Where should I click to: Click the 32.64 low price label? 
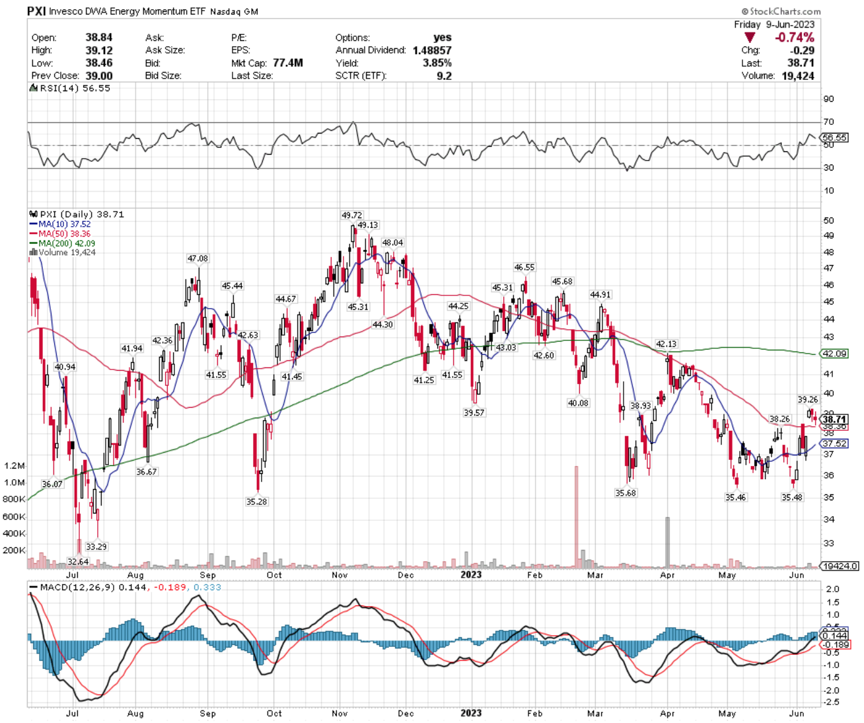[x=78, y=562]
